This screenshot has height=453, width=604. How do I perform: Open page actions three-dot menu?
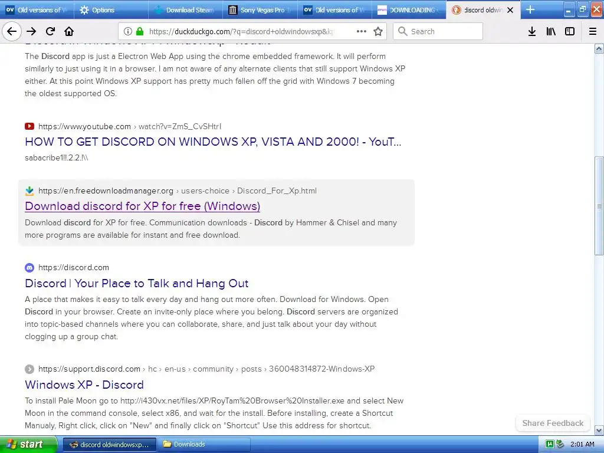click(x=362, y=31)
